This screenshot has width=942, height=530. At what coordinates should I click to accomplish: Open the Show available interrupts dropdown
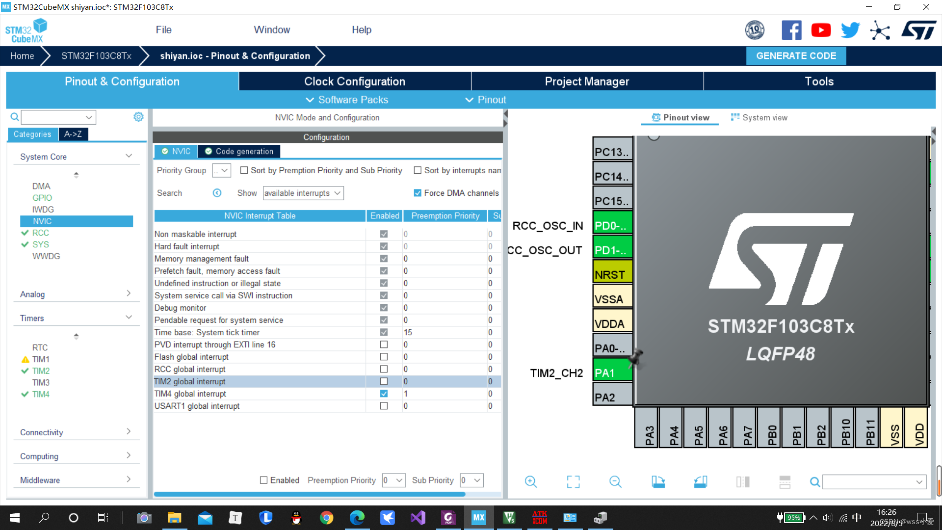(303, 193)
